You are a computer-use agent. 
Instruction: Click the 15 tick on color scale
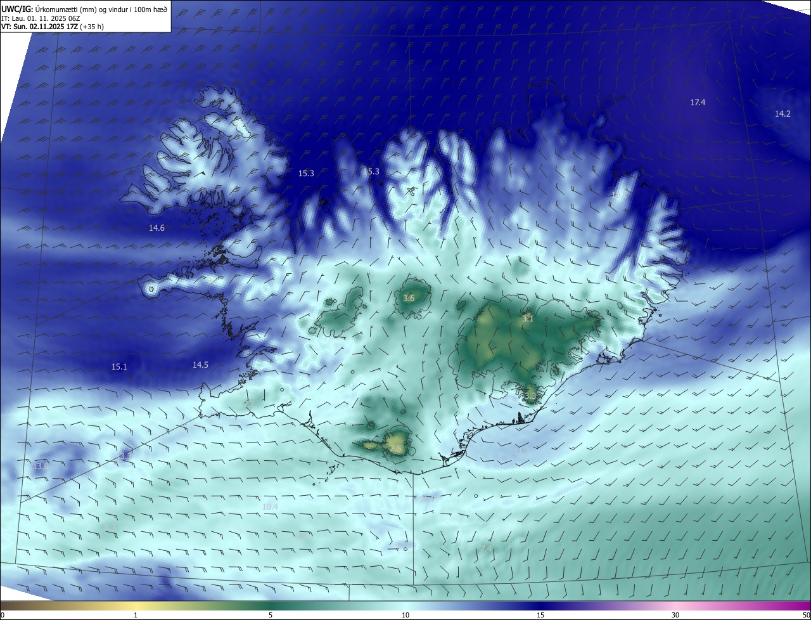540,615
